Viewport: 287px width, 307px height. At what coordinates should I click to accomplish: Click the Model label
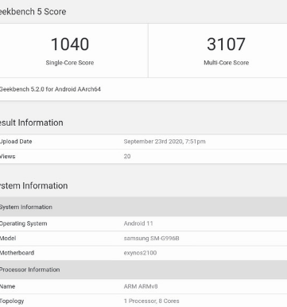8,239
